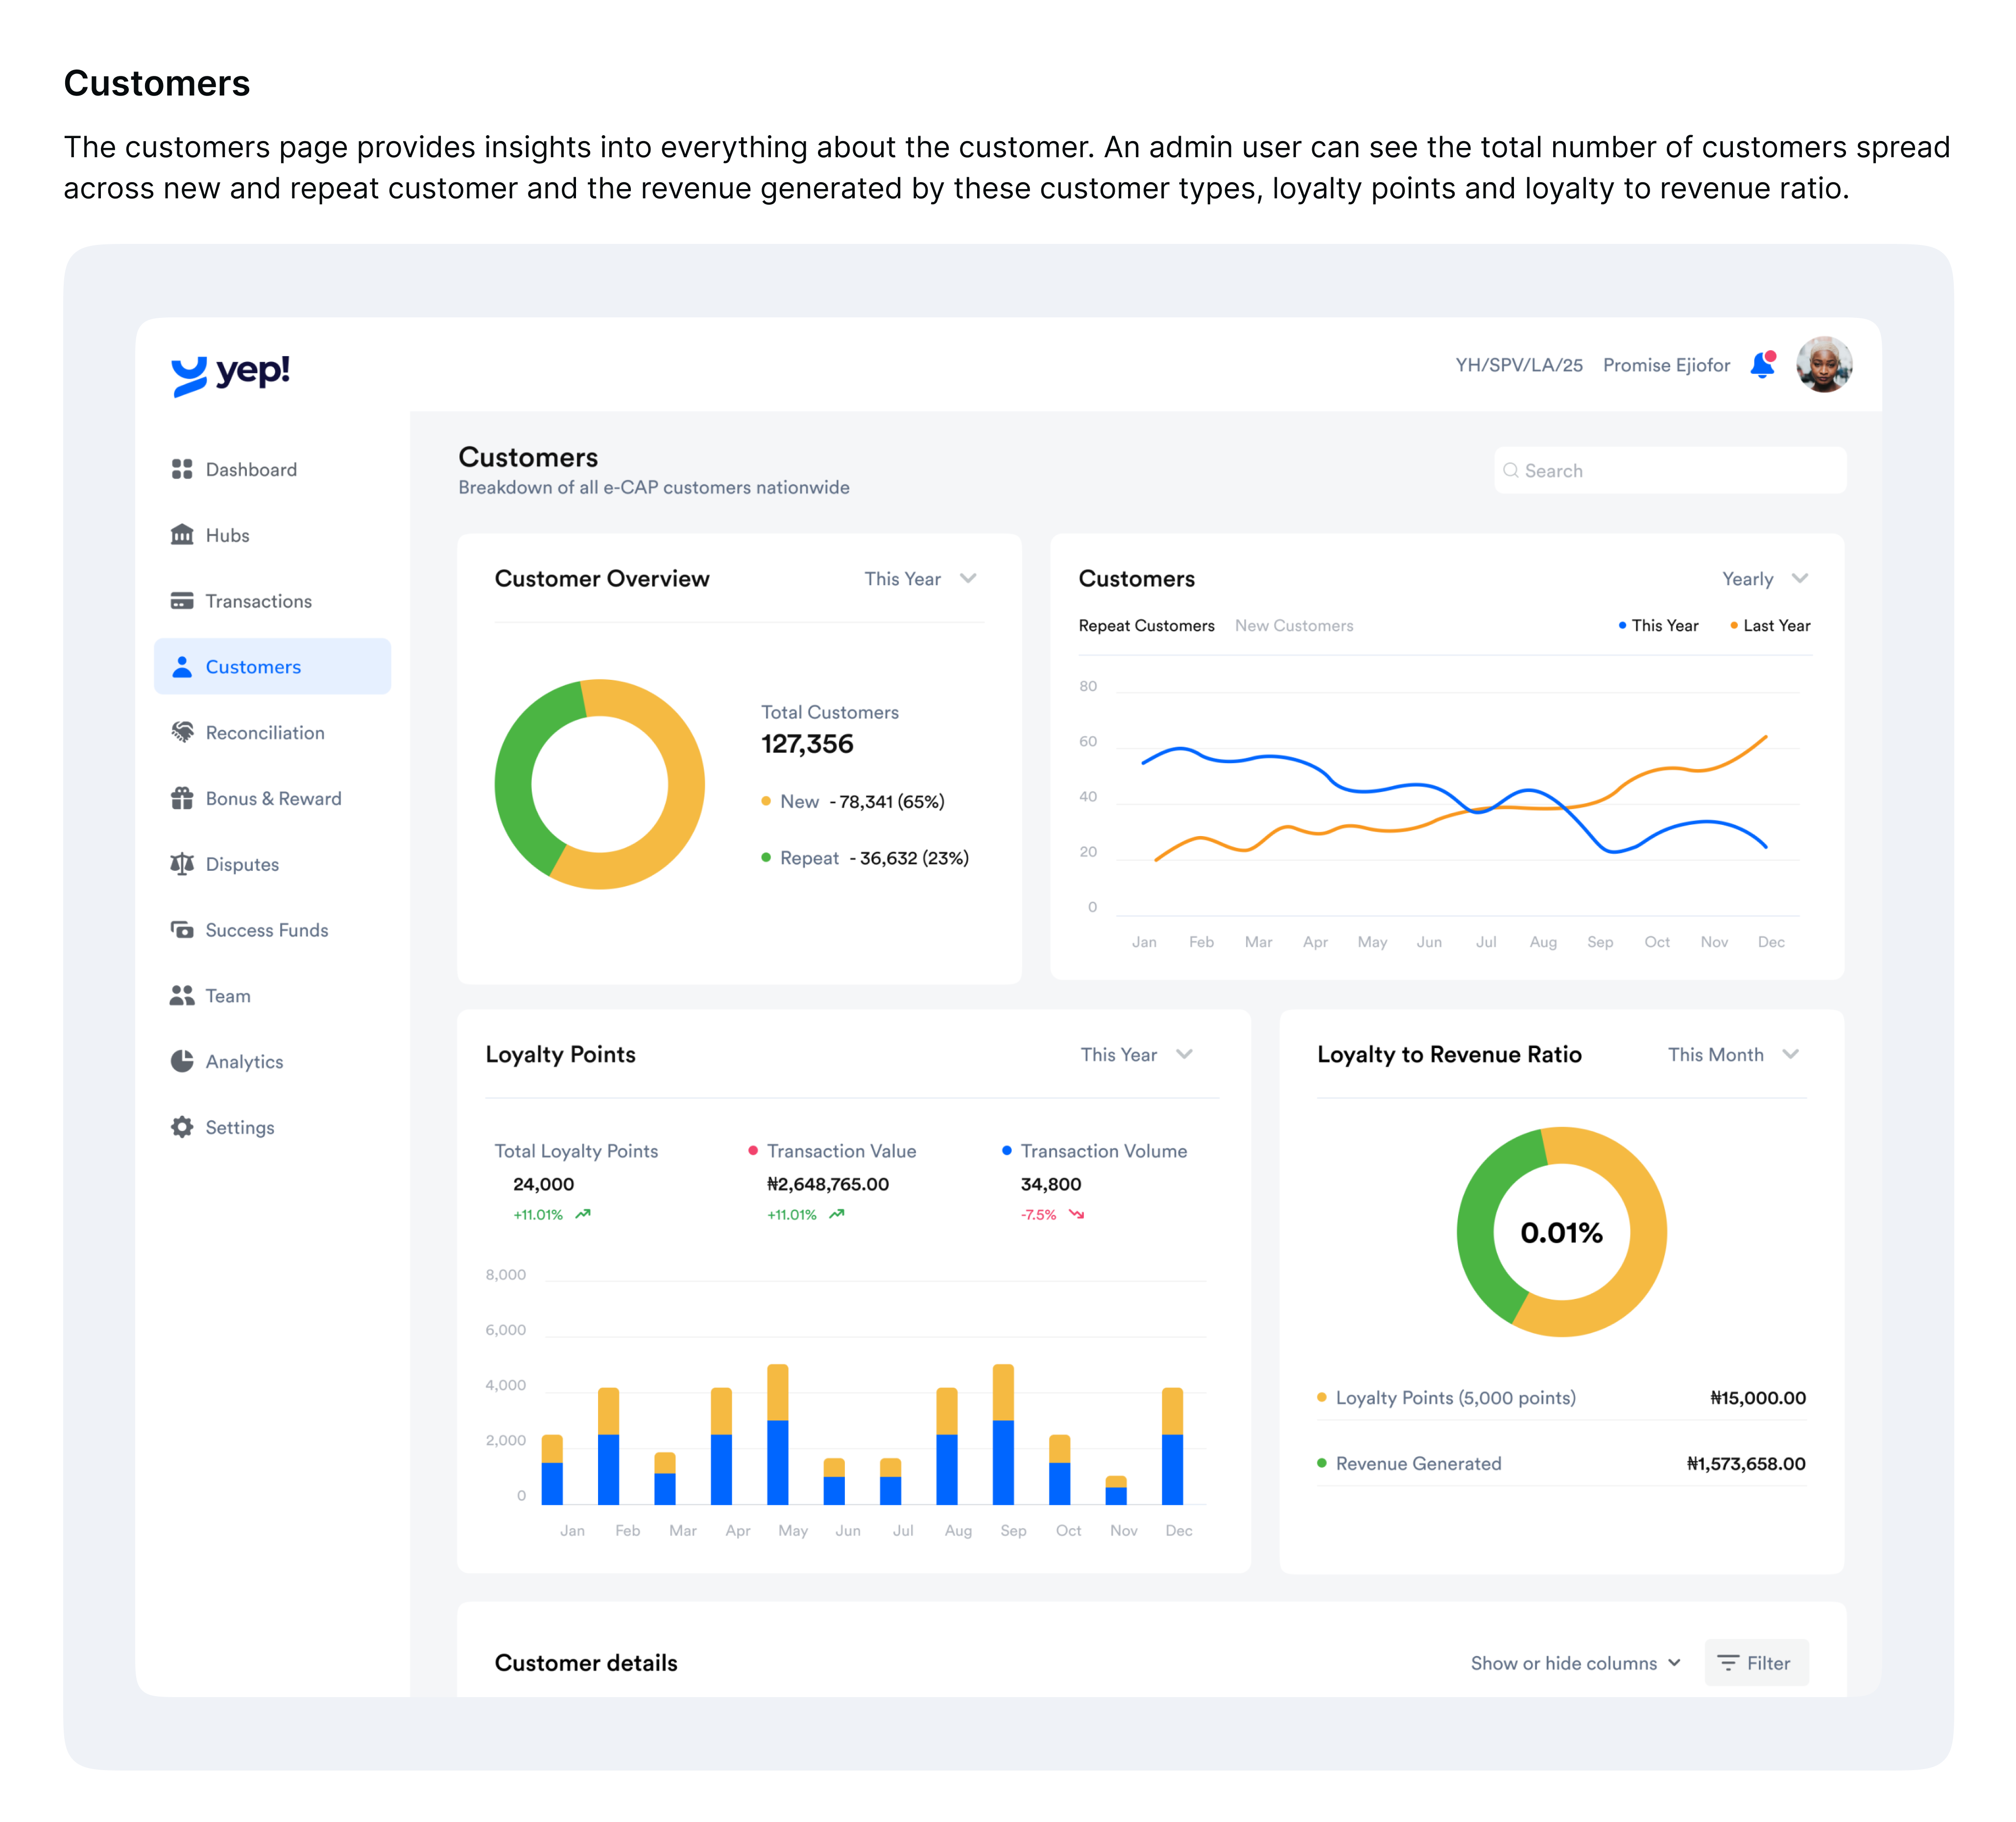Open the Dashboard sidebar item
The width and height of the screenshot is (2016, 1822).
pos(250,469)
